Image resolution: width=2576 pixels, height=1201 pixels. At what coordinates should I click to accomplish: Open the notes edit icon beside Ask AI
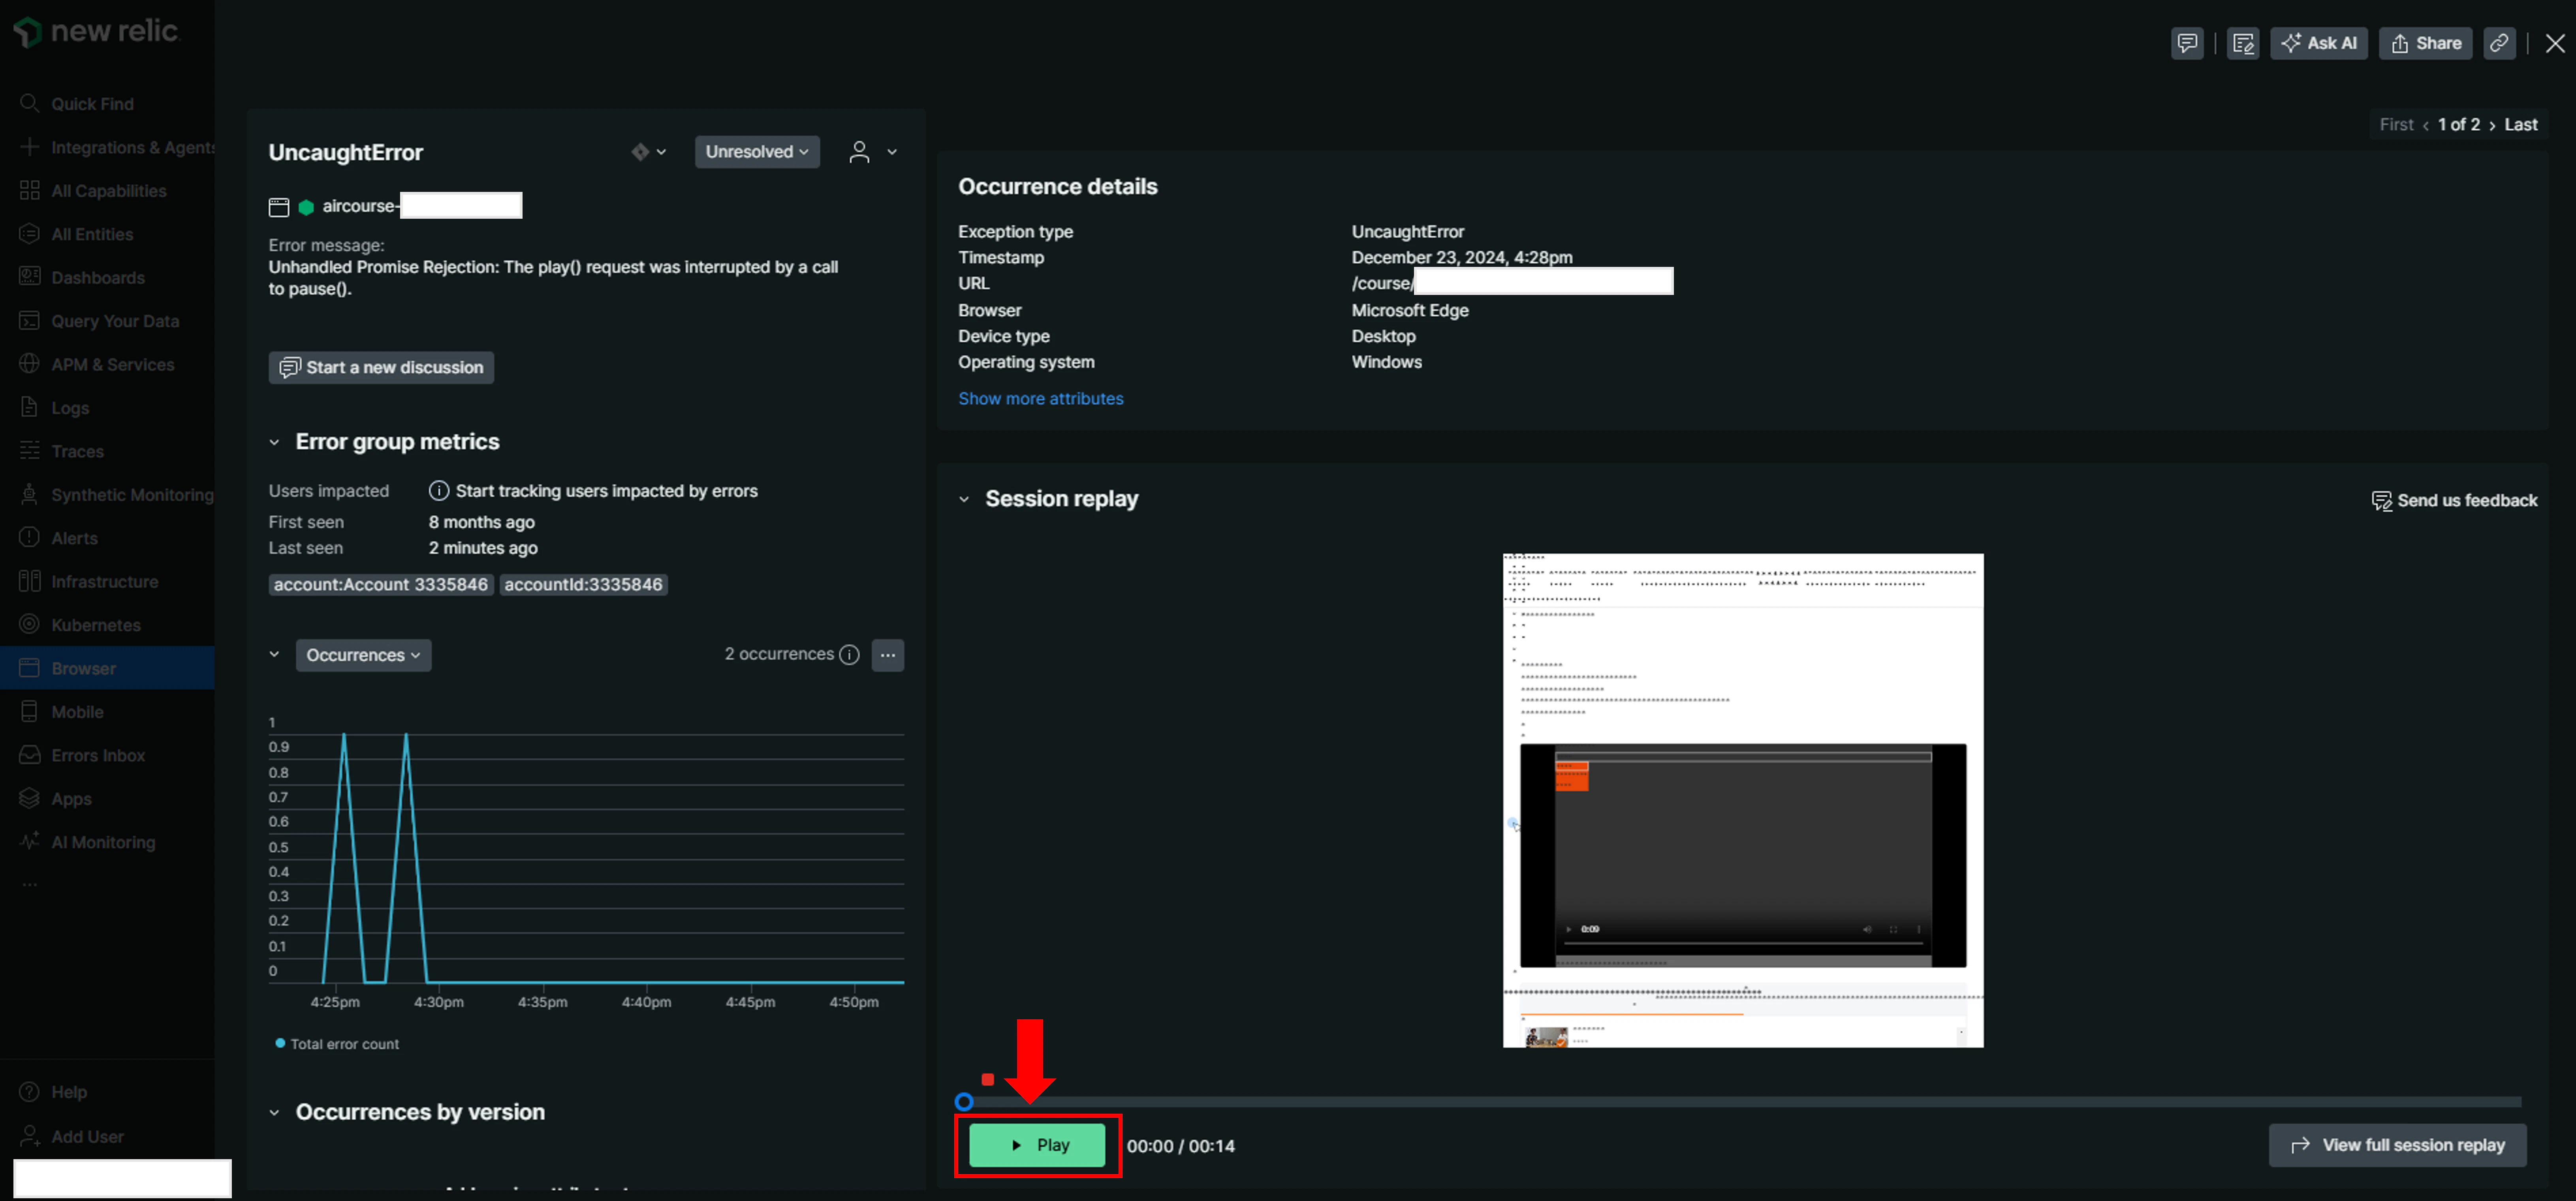tap(2243, 43)
